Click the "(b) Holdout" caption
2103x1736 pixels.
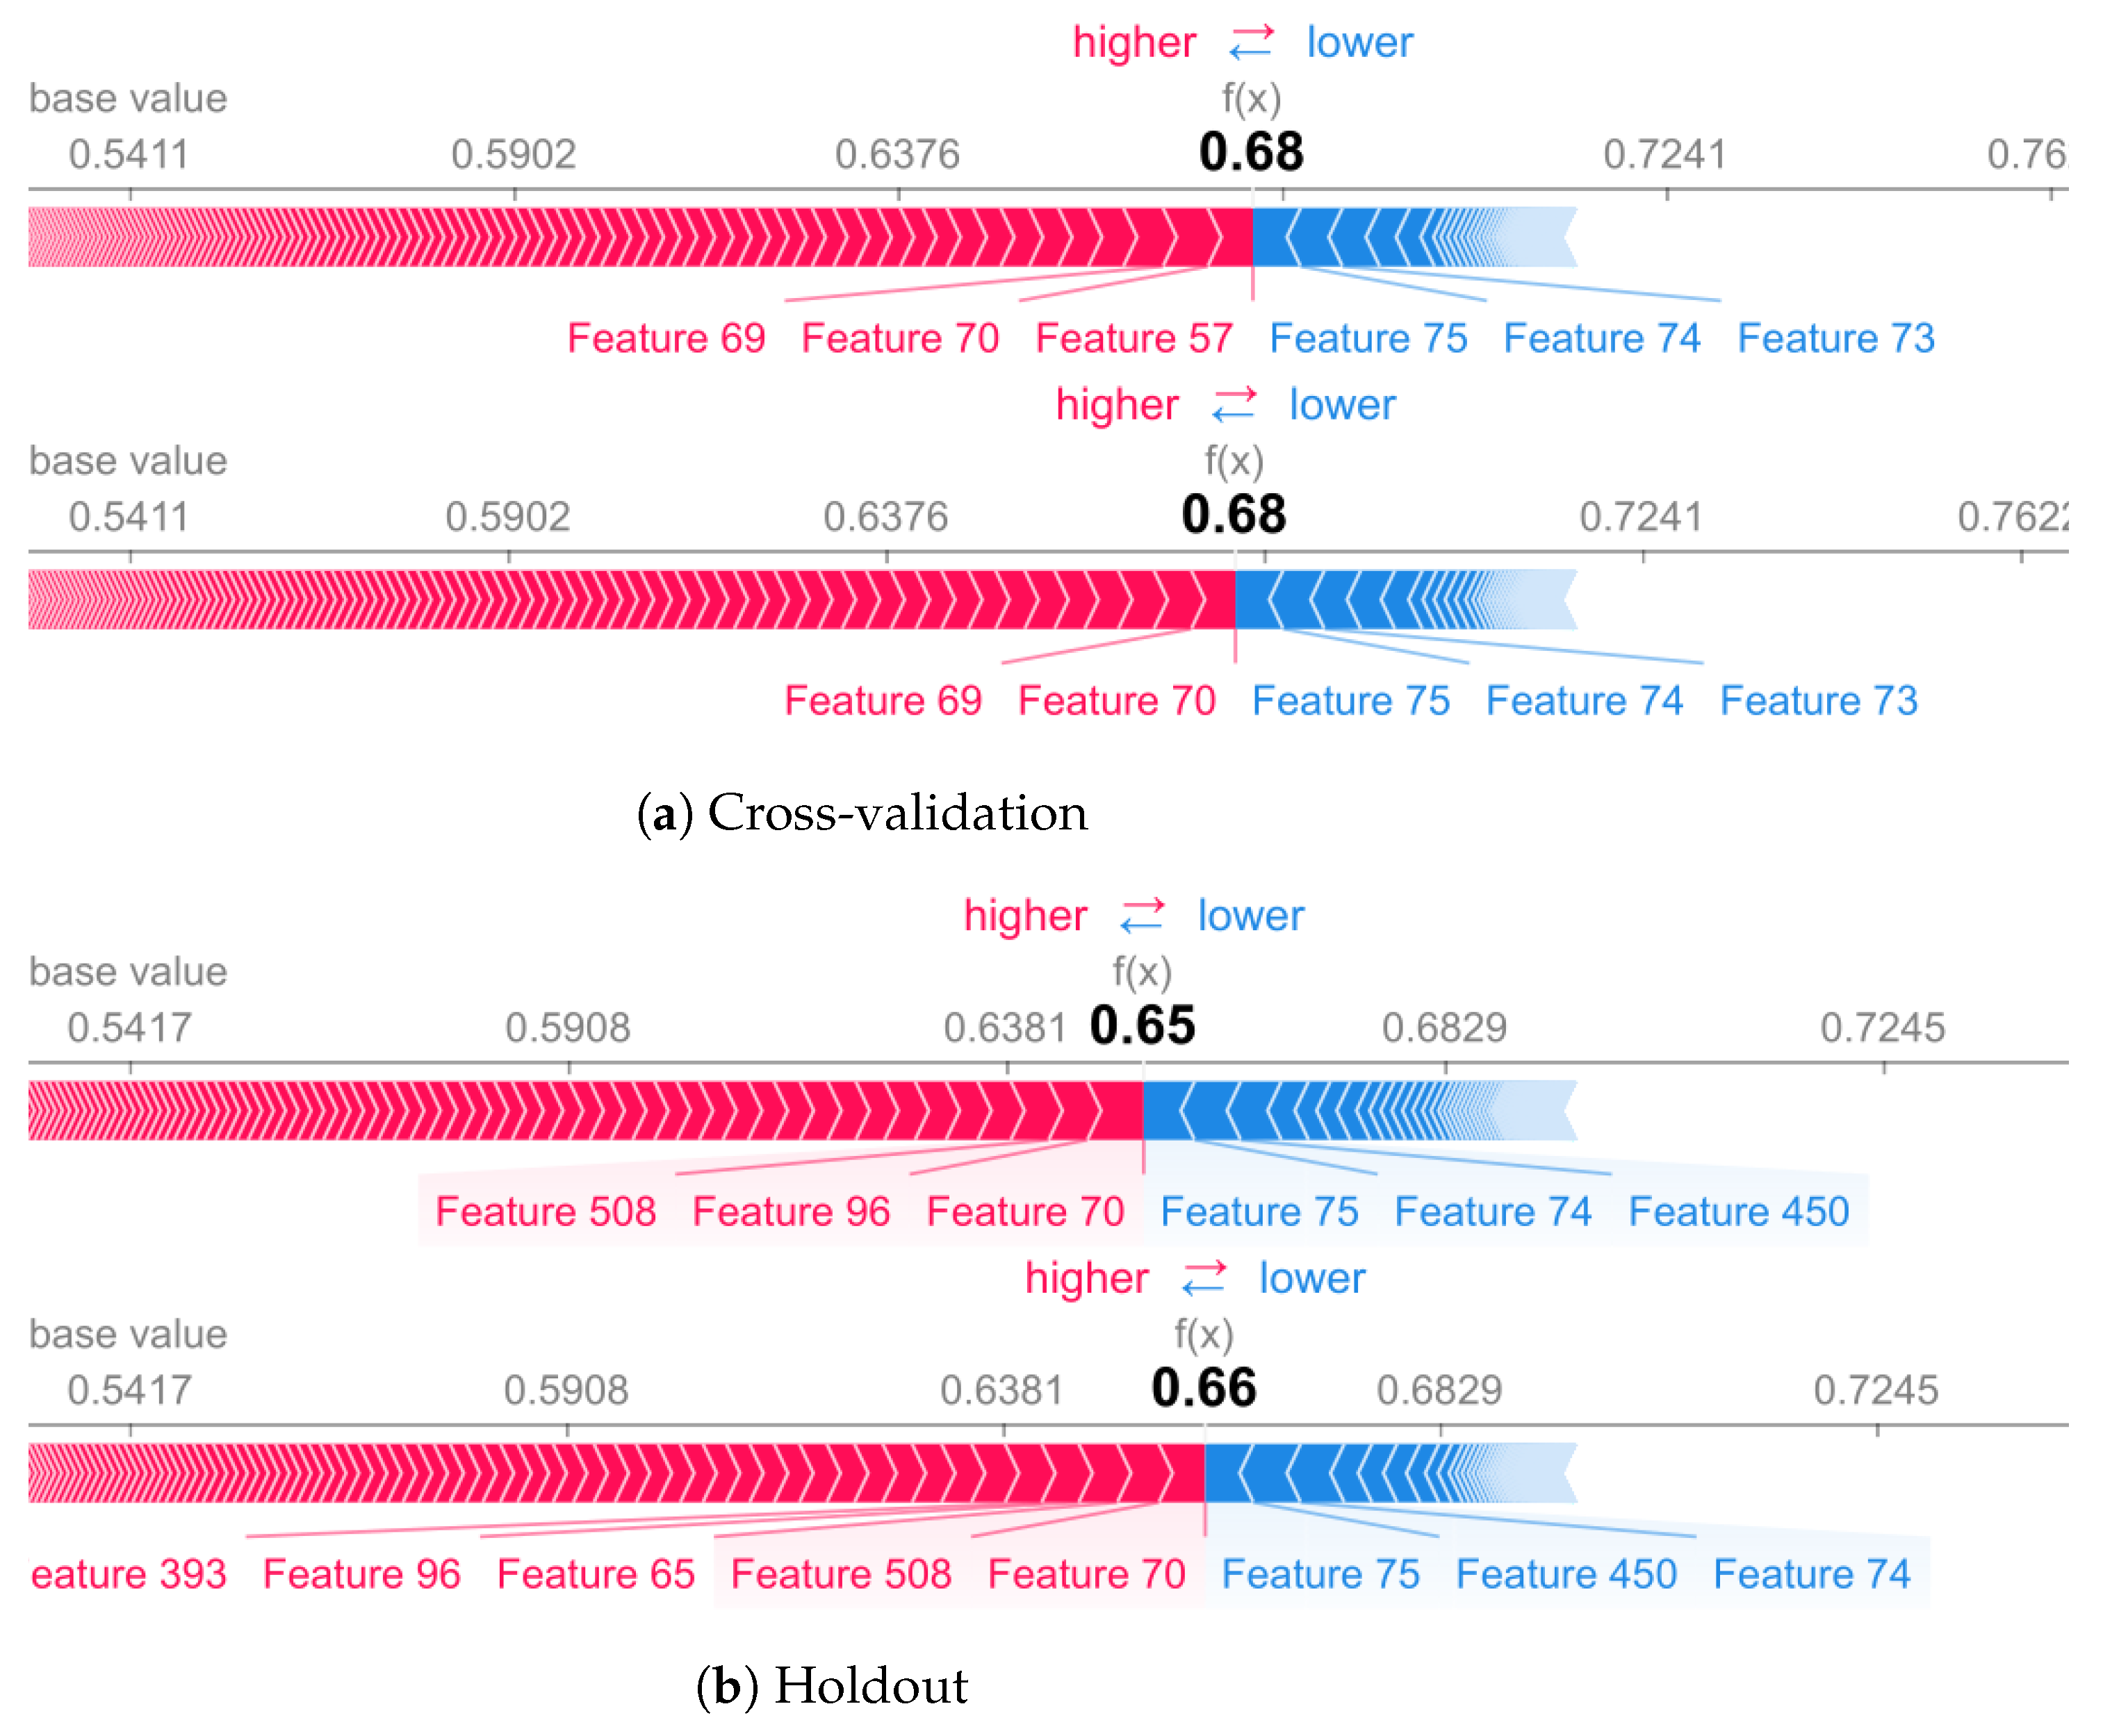831,1685
